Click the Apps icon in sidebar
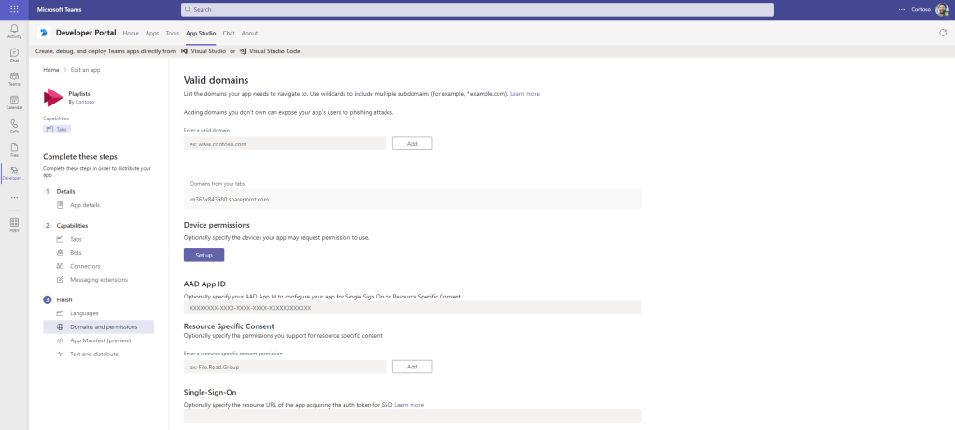The height and width of the screenshot is (430, 955). click(14, 225)
